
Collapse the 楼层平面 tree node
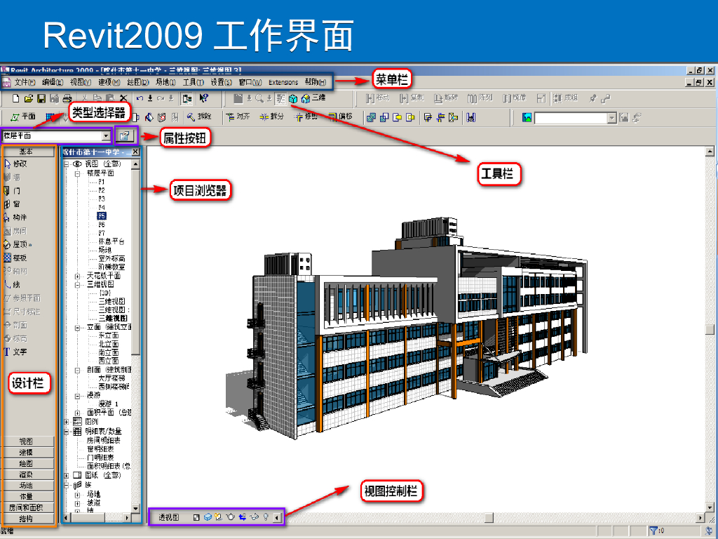tap(77, 173)
